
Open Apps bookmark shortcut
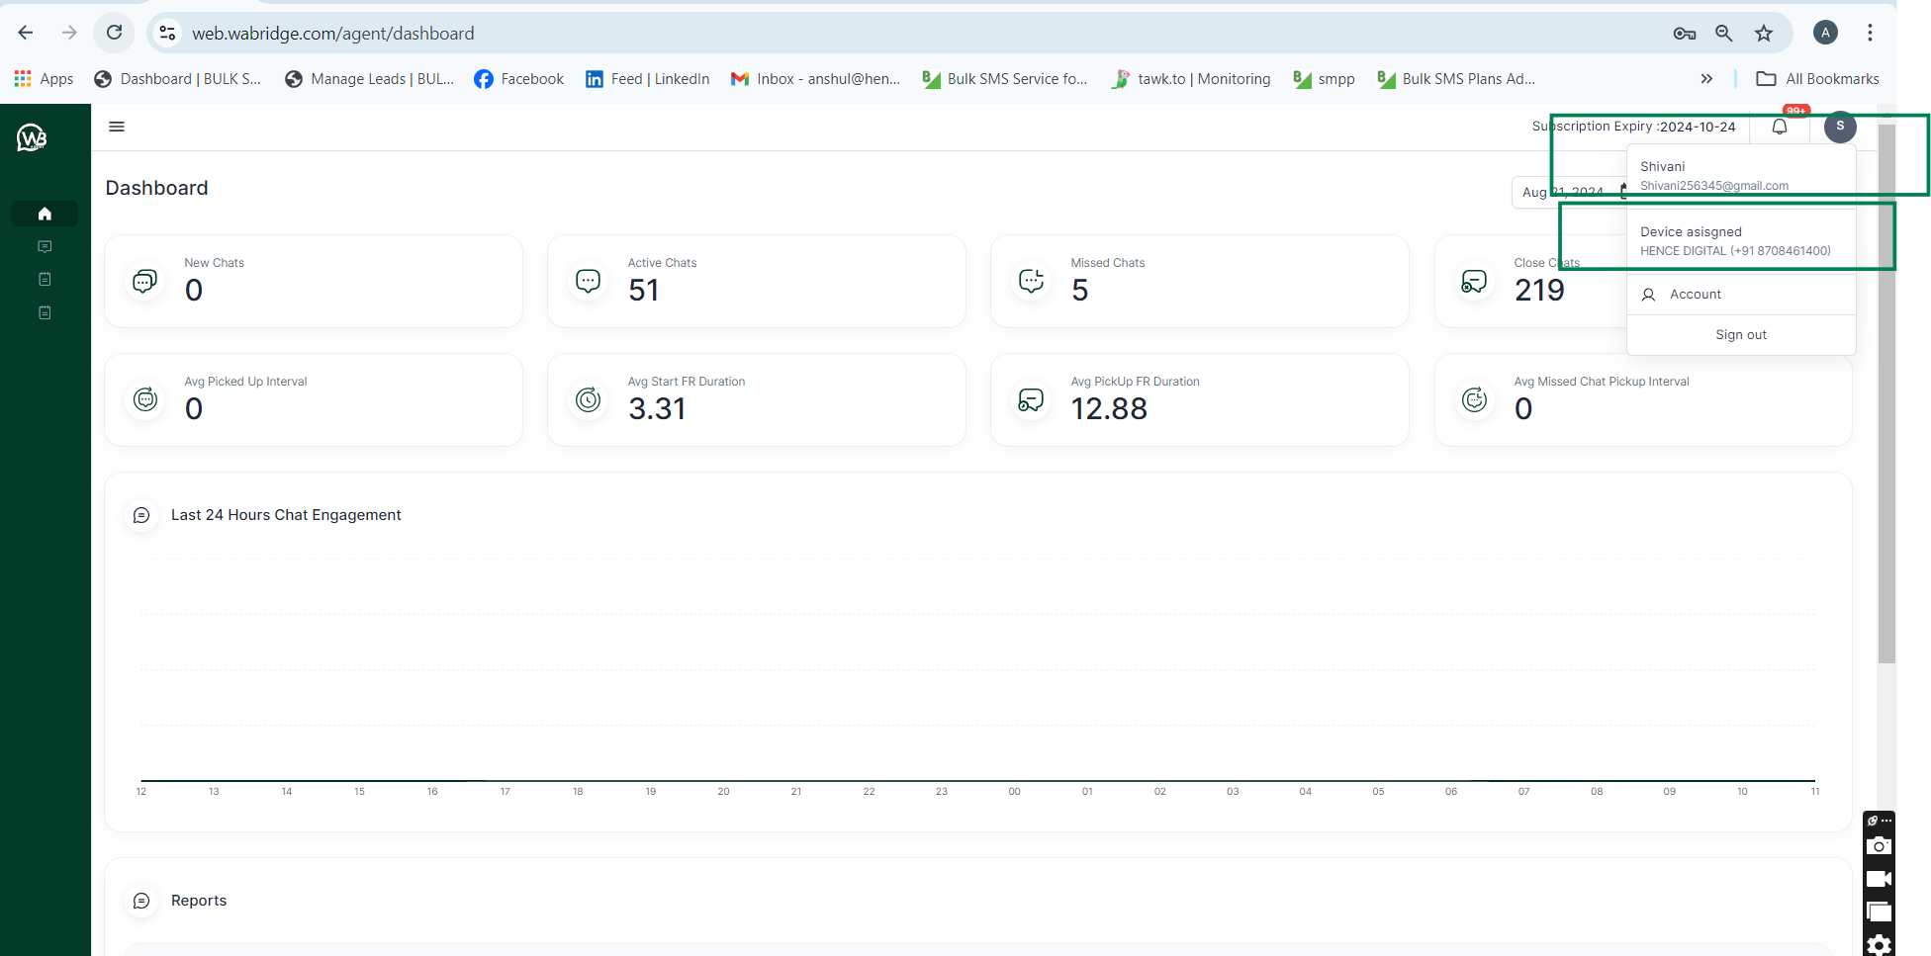click(x=44, y=79)
